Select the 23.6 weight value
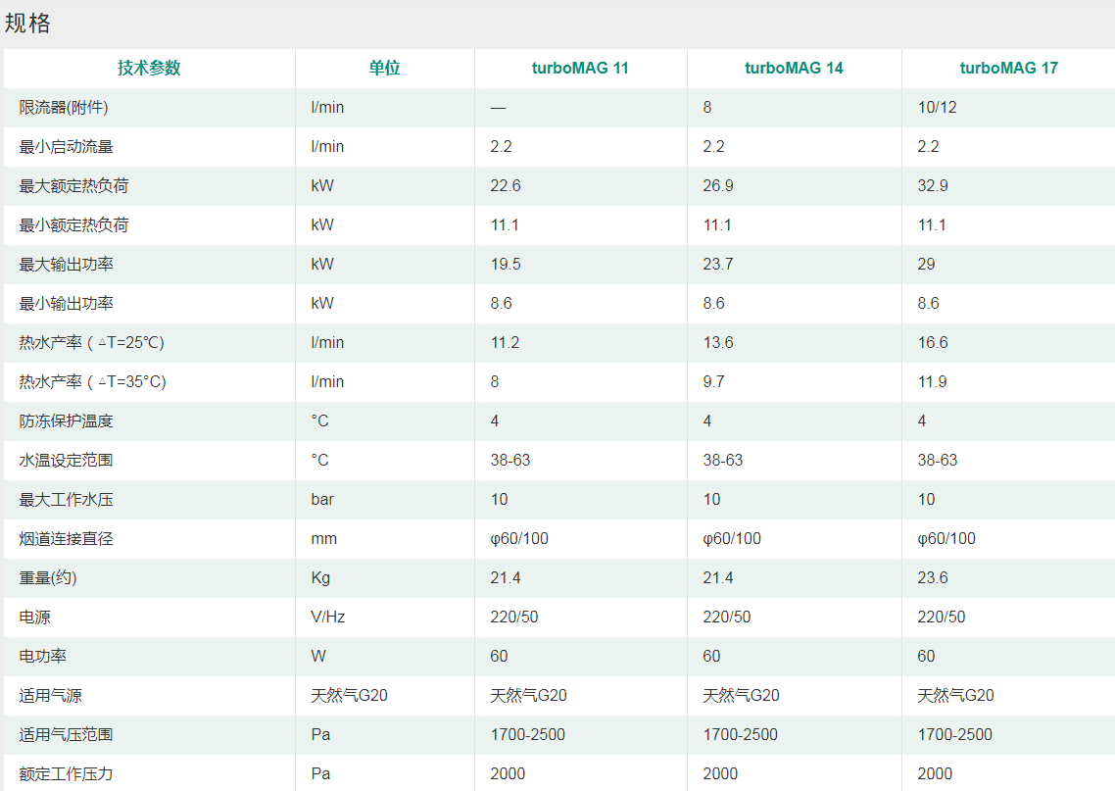Image resolution: width=1115 pixels, height=791 pixels. pos(933,577)
